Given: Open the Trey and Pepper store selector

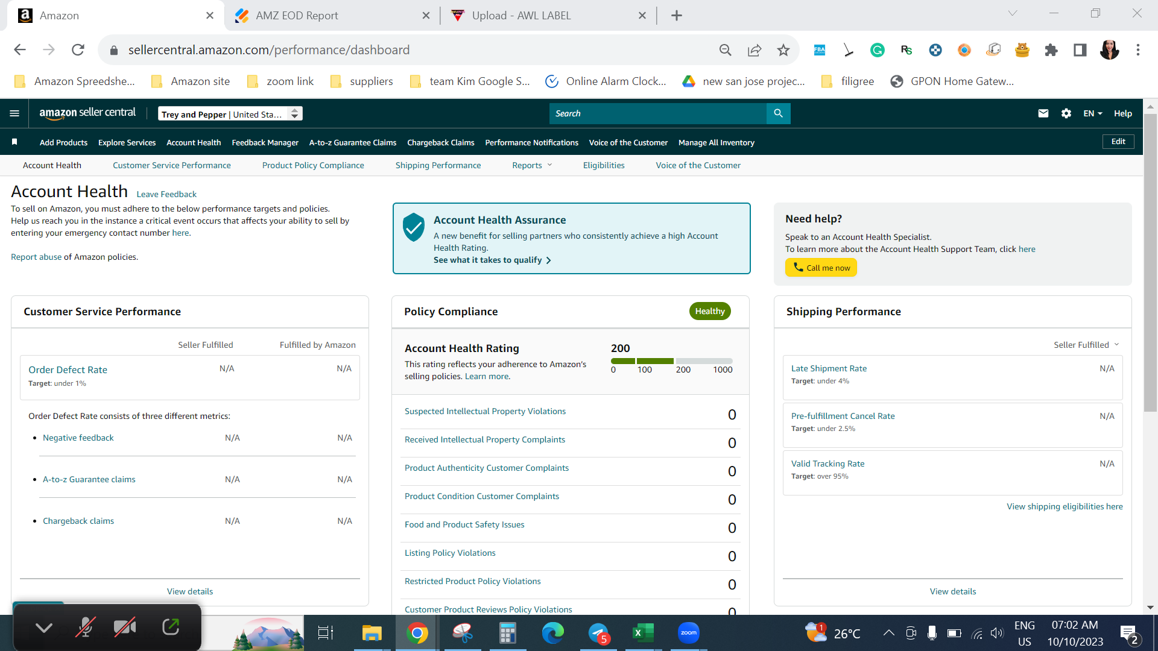Looking at the screenshot, I should (x=230, y=114).
